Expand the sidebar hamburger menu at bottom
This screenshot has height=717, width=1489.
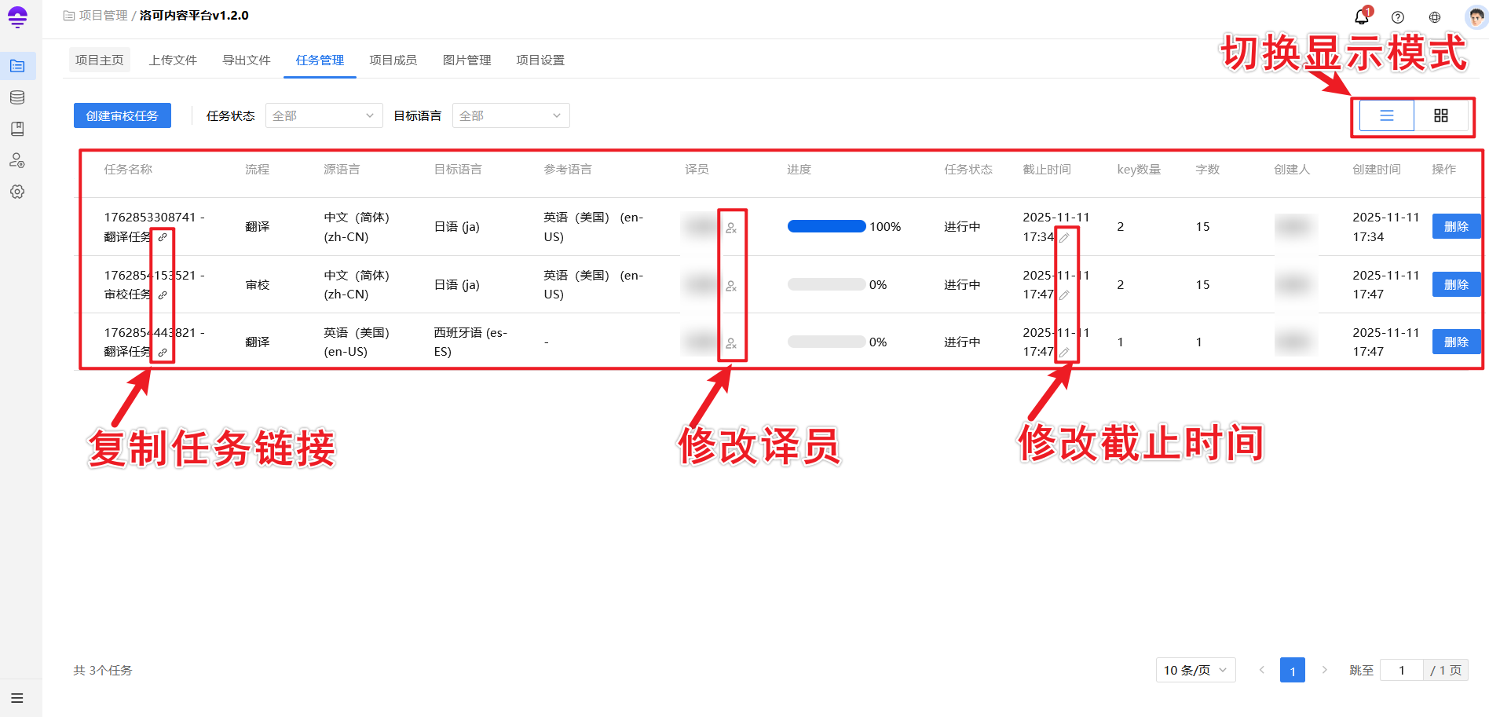17,698
